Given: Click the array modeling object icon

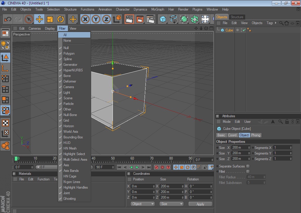Looking at the screenshot, I should point(195,19).
